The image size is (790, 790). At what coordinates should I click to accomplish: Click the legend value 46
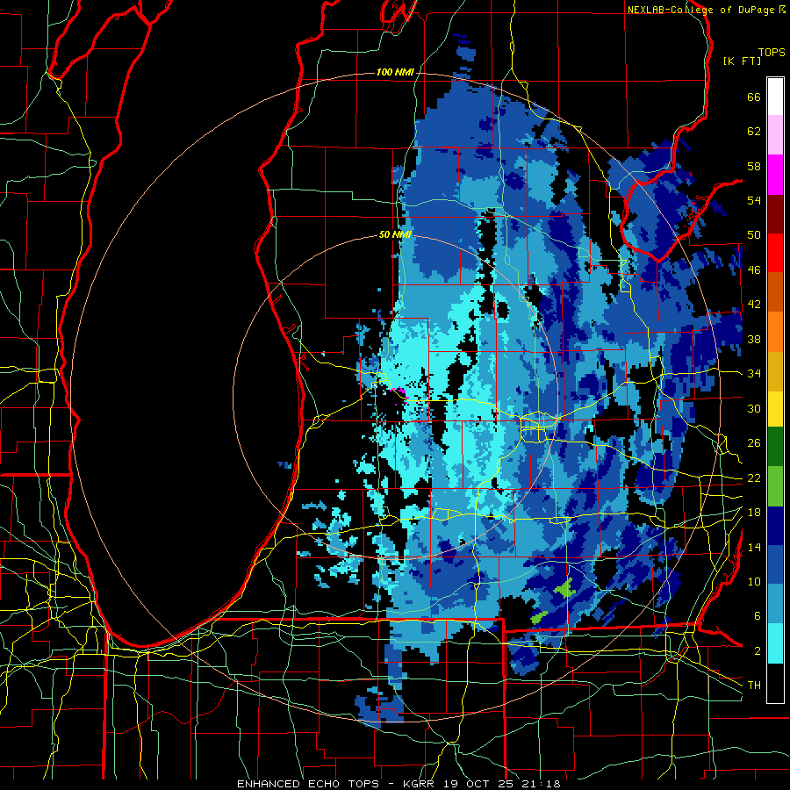coord(754,270)
